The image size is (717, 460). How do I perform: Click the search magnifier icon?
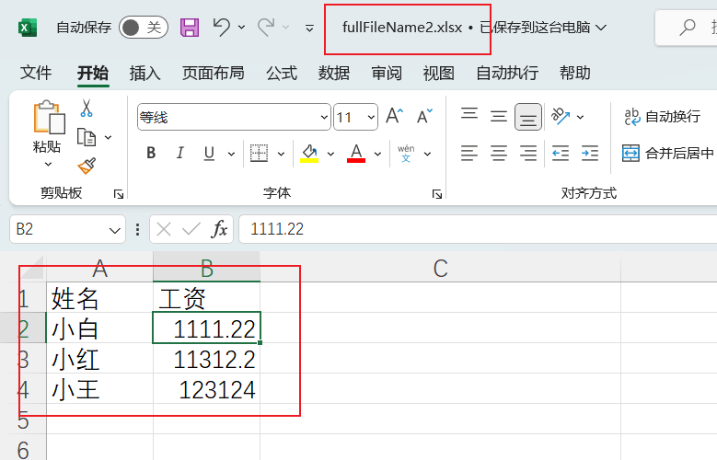pos(687,28)
